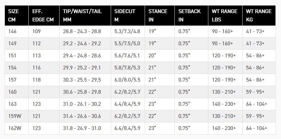Click the SETBACK IN column header

pyautogui.click(x=191, y=16)
